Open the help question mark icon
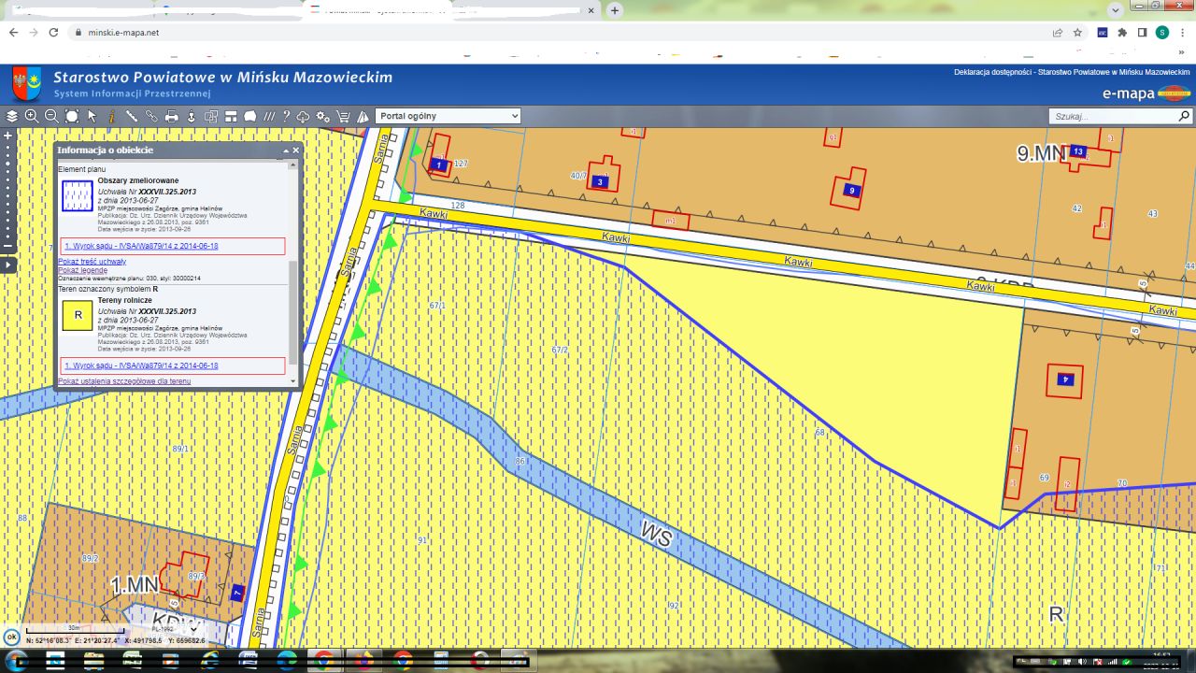Image resolution: width=1196 pixels, height=673 pixels. click(x=287, y=117)
